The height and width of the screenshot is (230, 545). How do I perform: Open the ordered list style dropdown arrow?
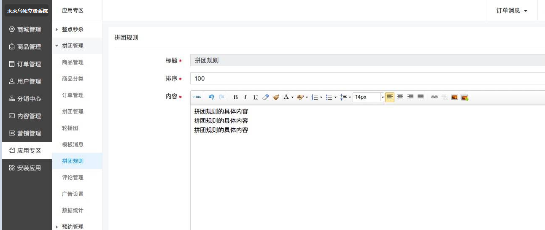(321, 97)
